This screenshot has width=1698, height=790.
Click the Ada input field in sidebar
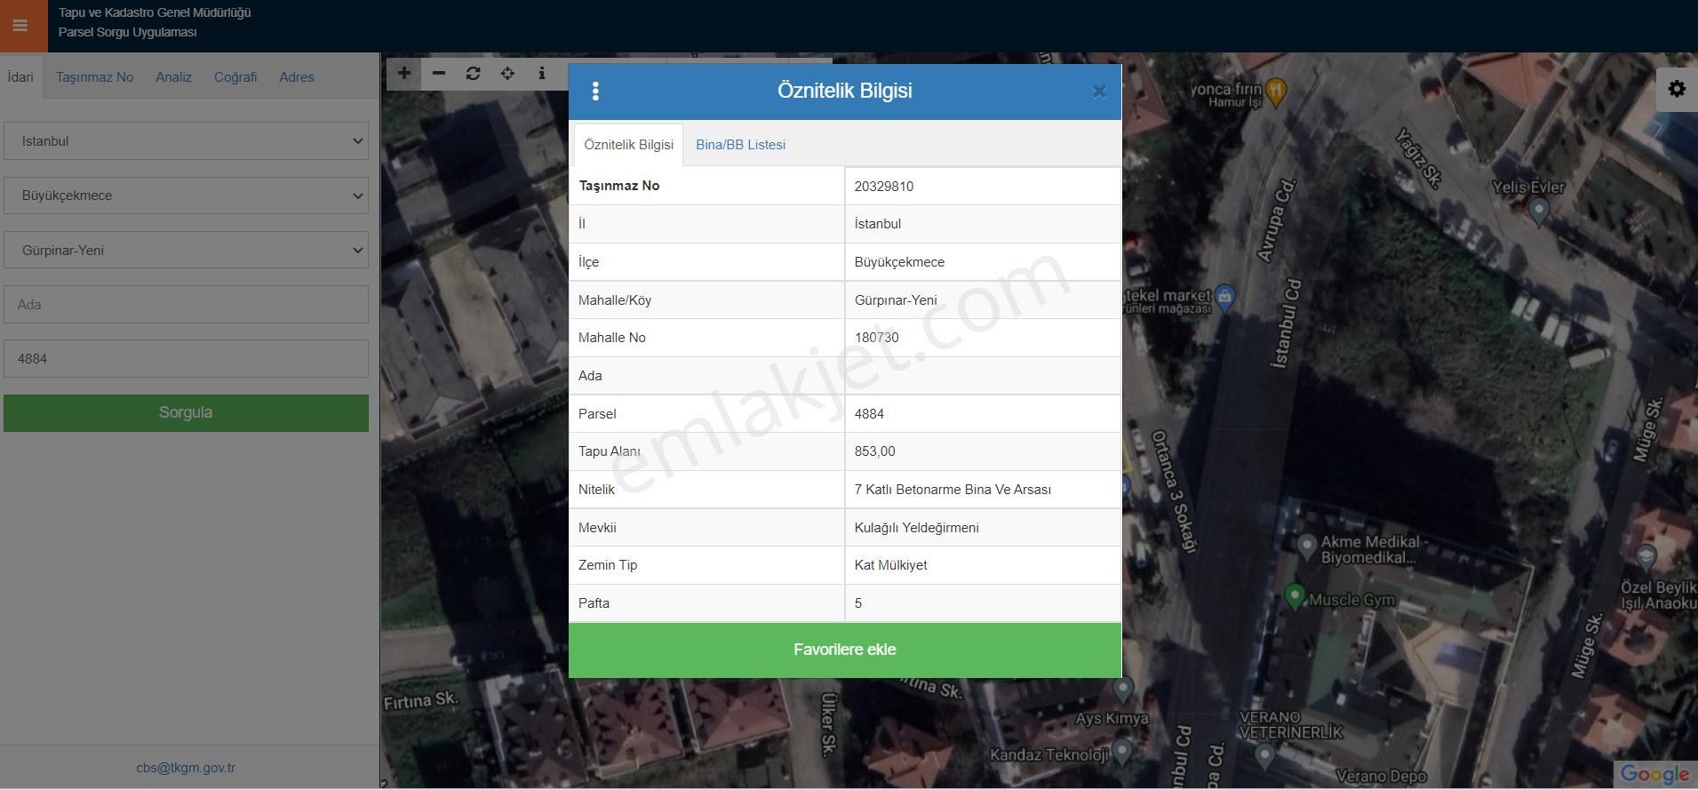[x=186, y=305]
